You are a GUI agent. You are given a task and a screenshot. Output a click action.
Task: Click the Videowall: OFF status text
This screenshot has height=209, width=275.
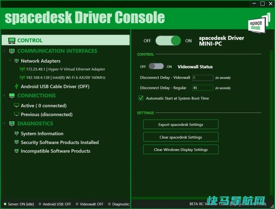92,204
